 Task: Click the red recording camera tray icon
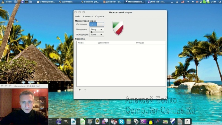click(197, 2)
